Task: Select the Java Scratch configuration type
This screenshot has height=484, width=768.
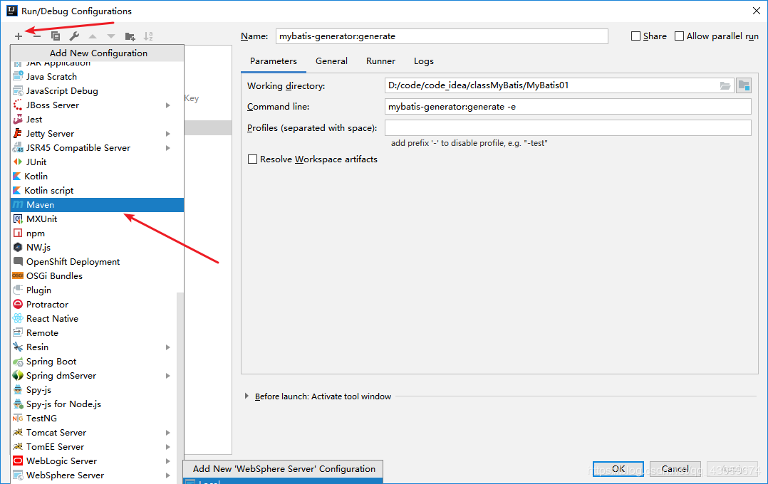Action: click(x=97, y=76)
